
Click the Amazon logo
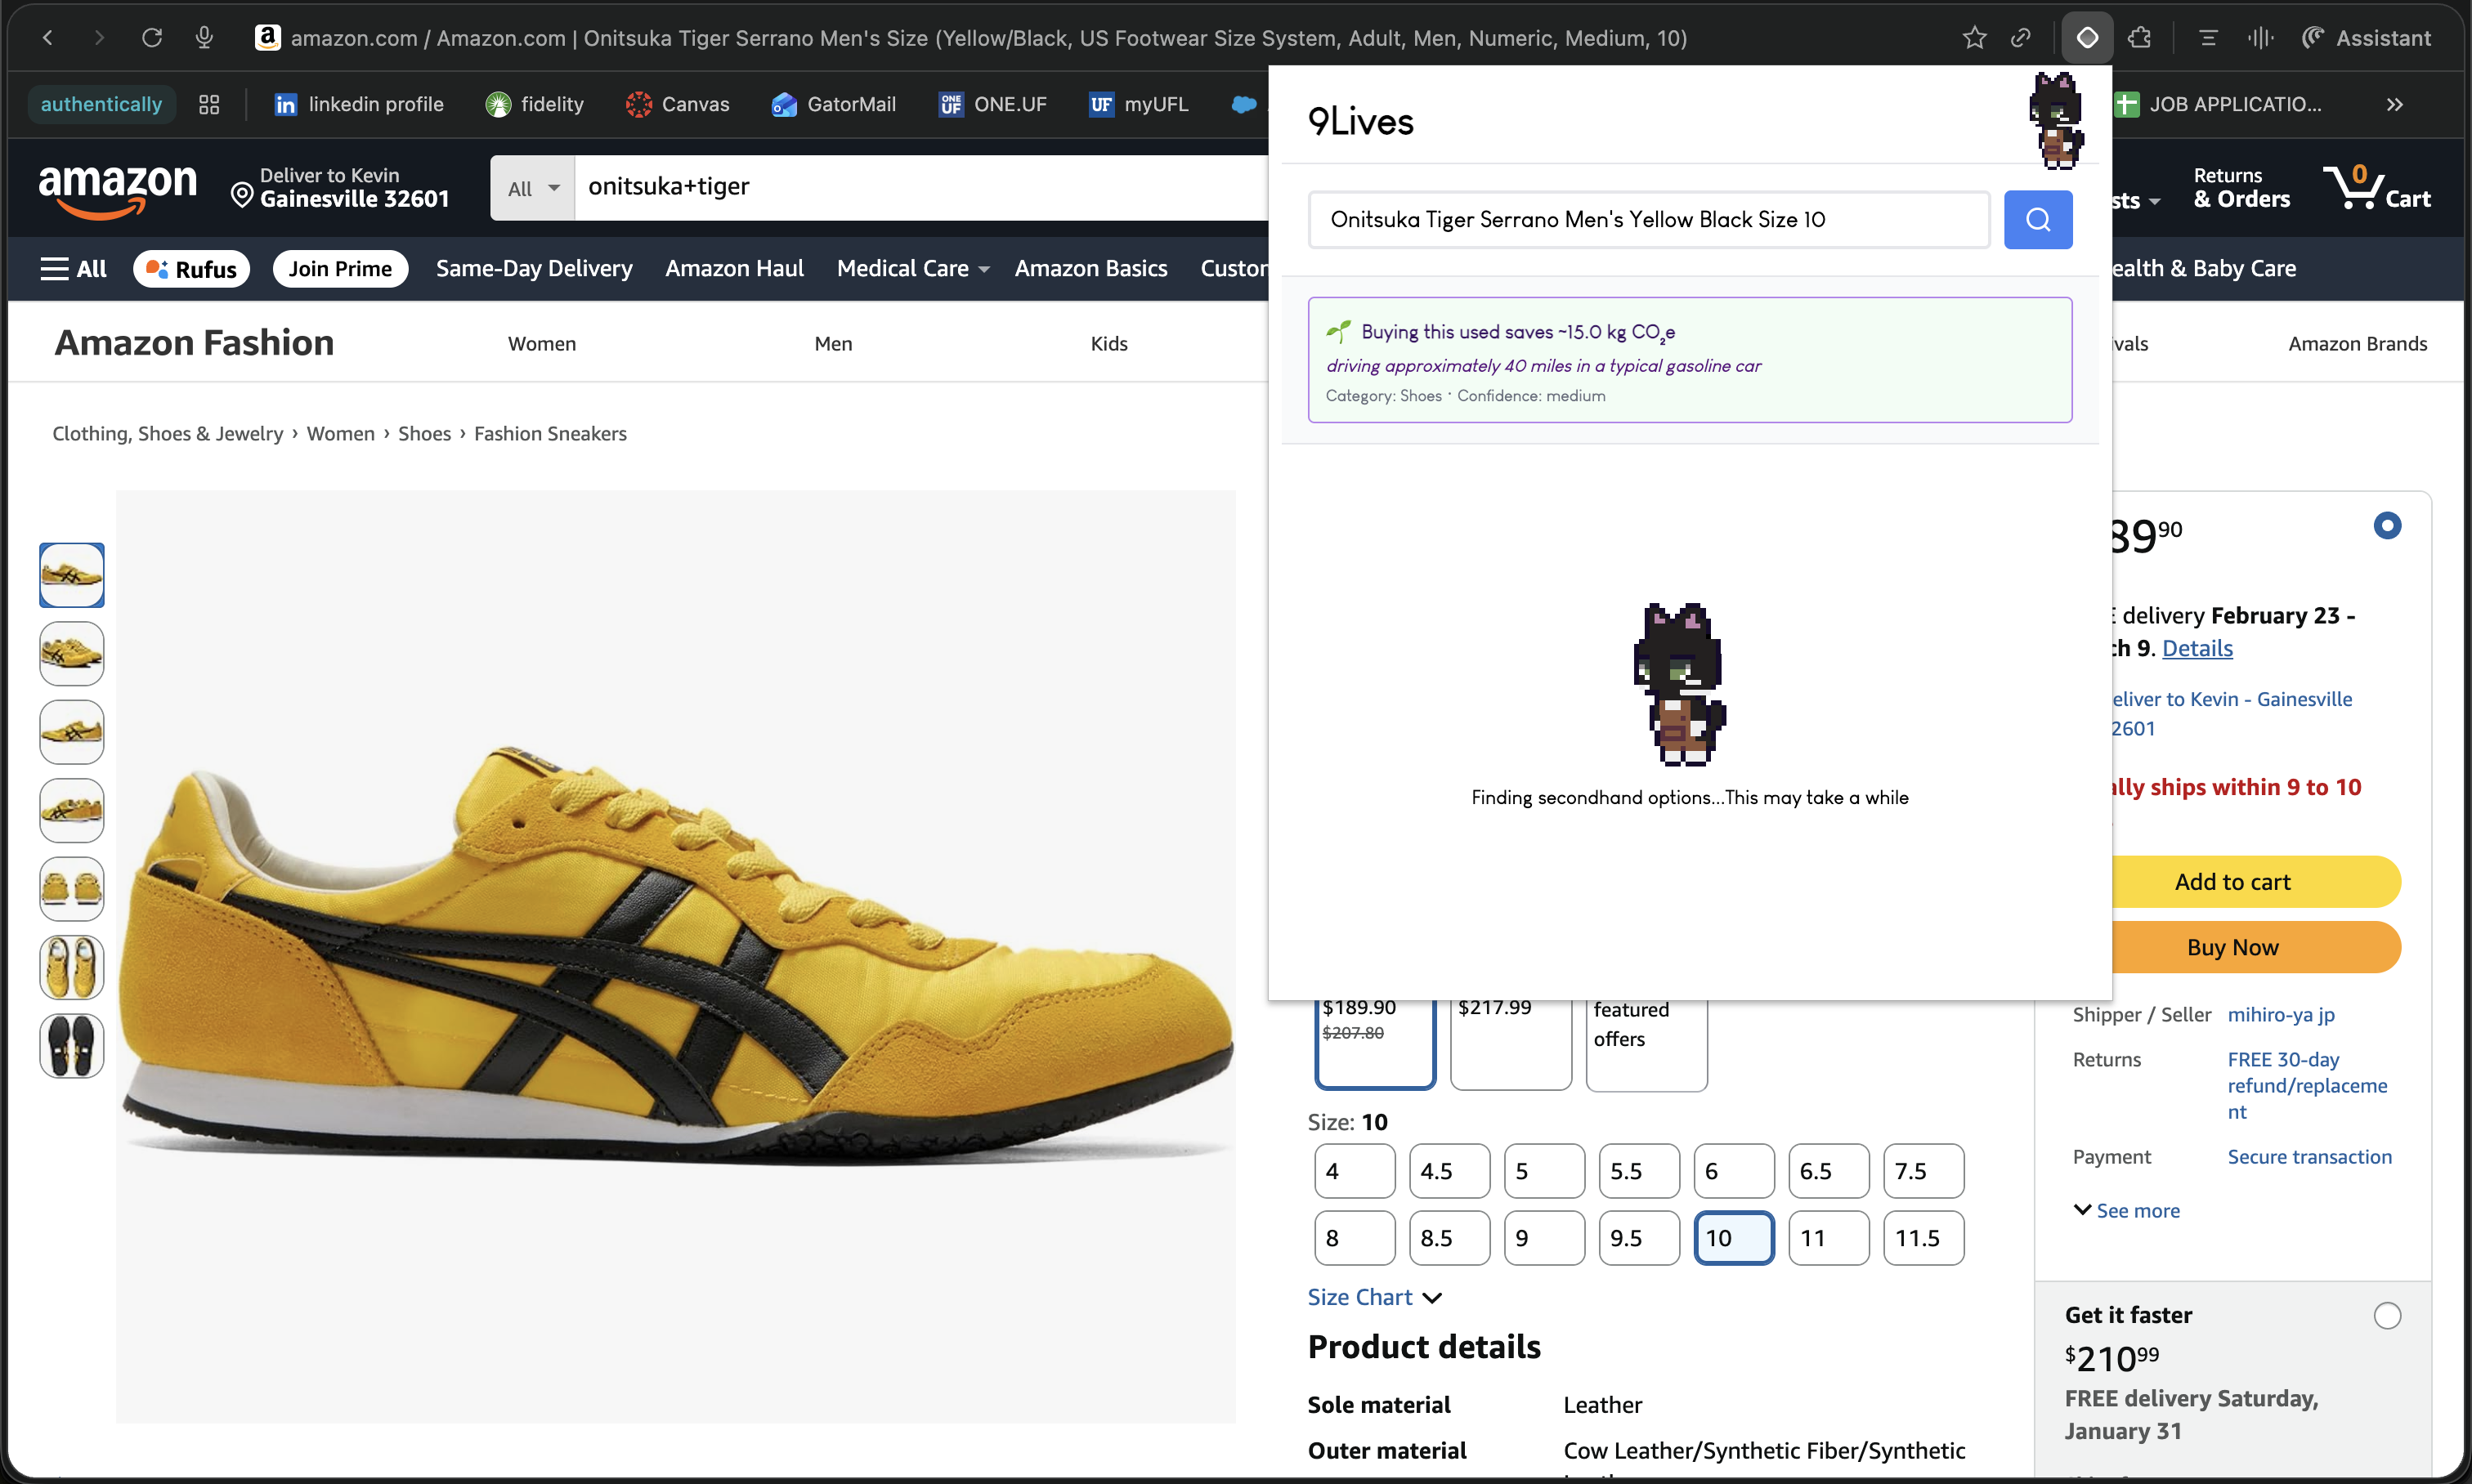[118, 189]
